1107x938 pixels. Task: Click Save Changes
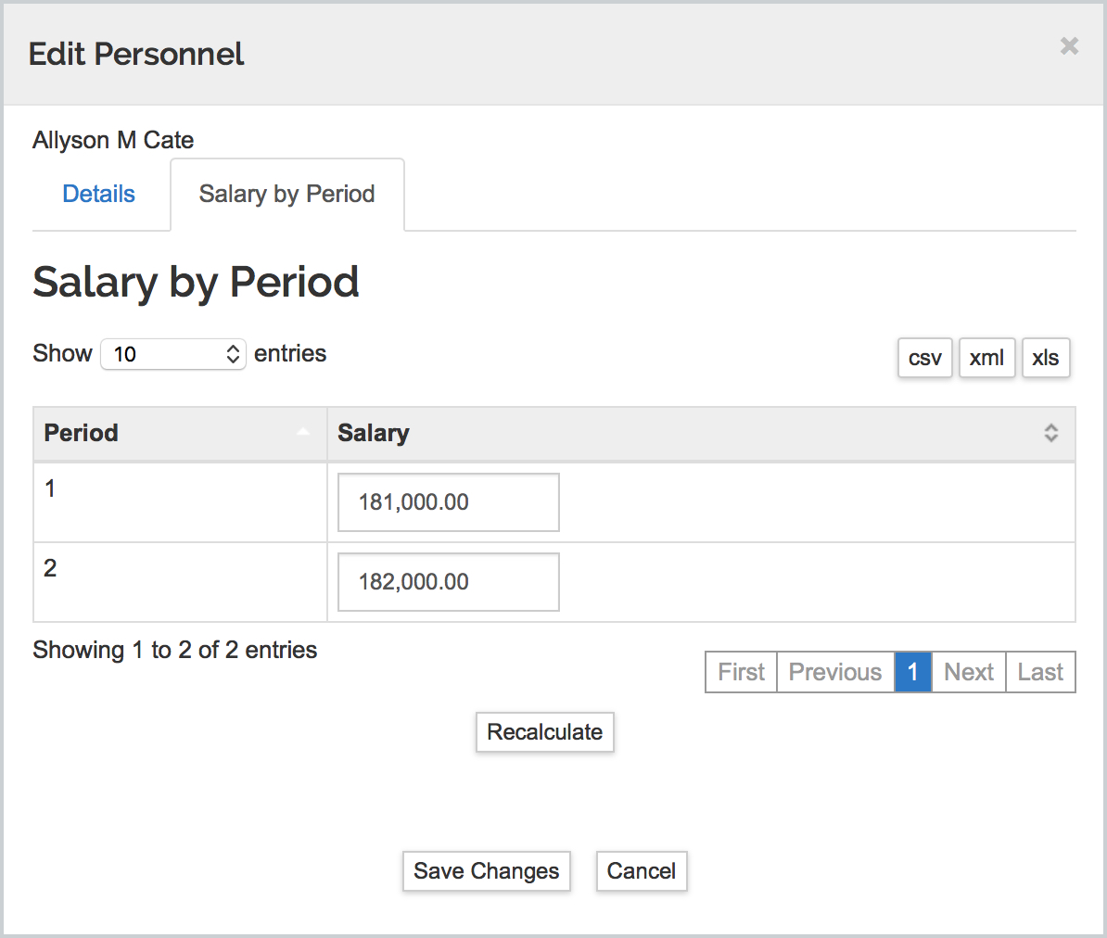487,871
